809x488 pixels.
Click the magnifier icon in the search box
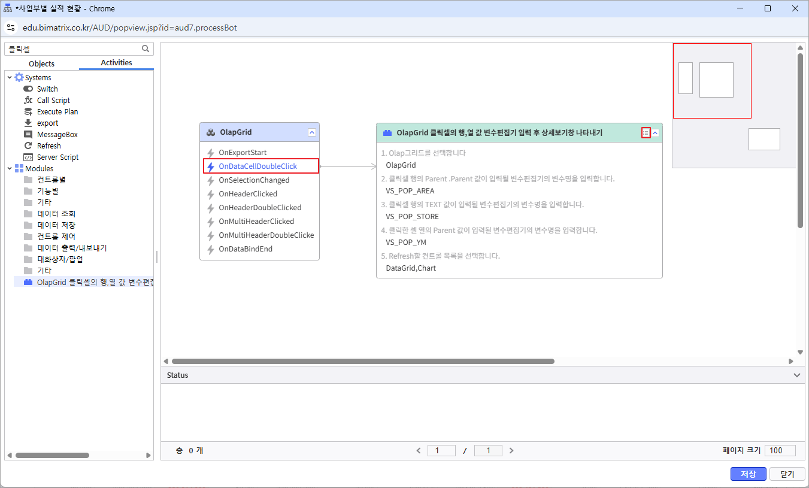[146, 49]
